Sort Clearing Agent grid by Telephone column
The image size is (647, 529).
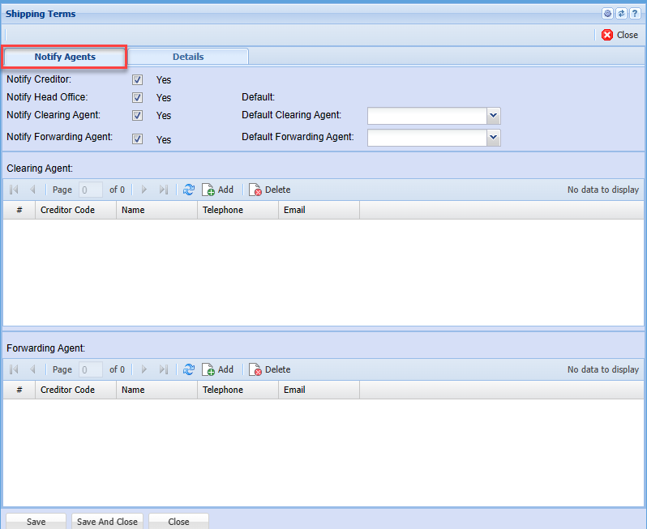click(238, 210)
